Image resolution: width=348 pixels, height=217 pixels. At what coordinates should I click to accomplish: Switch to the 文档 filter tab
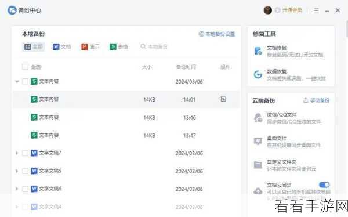[x=61, y=46]
